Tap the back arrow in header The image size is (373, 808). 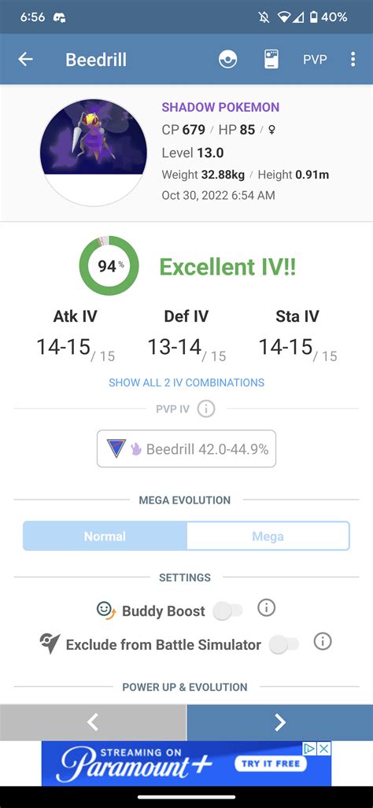click(25, 59)
